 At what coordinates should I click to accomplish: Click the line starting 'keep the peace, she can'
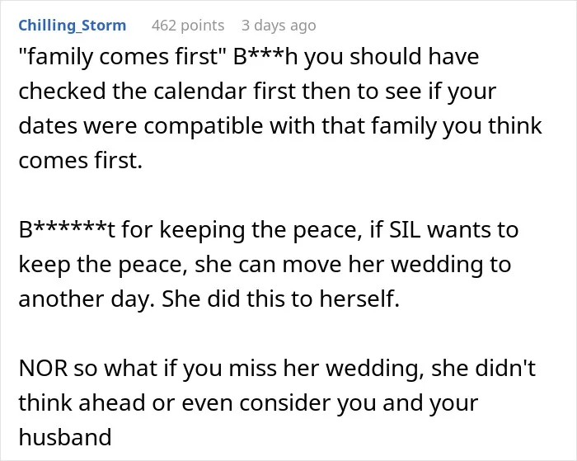265,265
